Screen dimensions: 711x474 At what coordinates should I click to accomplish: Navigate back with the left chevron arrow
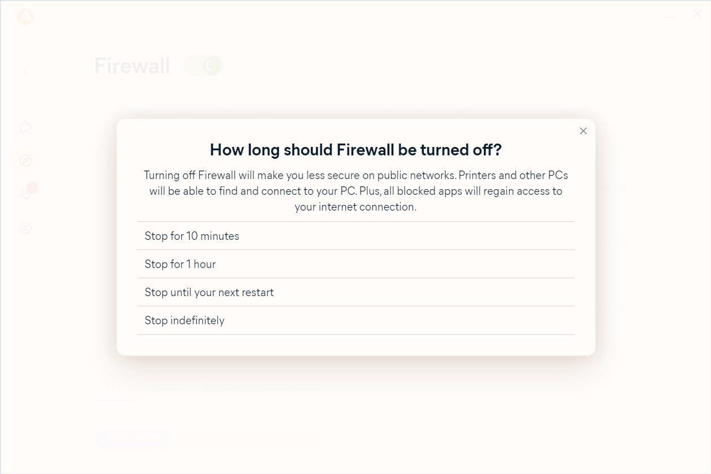tap(25, 70)
